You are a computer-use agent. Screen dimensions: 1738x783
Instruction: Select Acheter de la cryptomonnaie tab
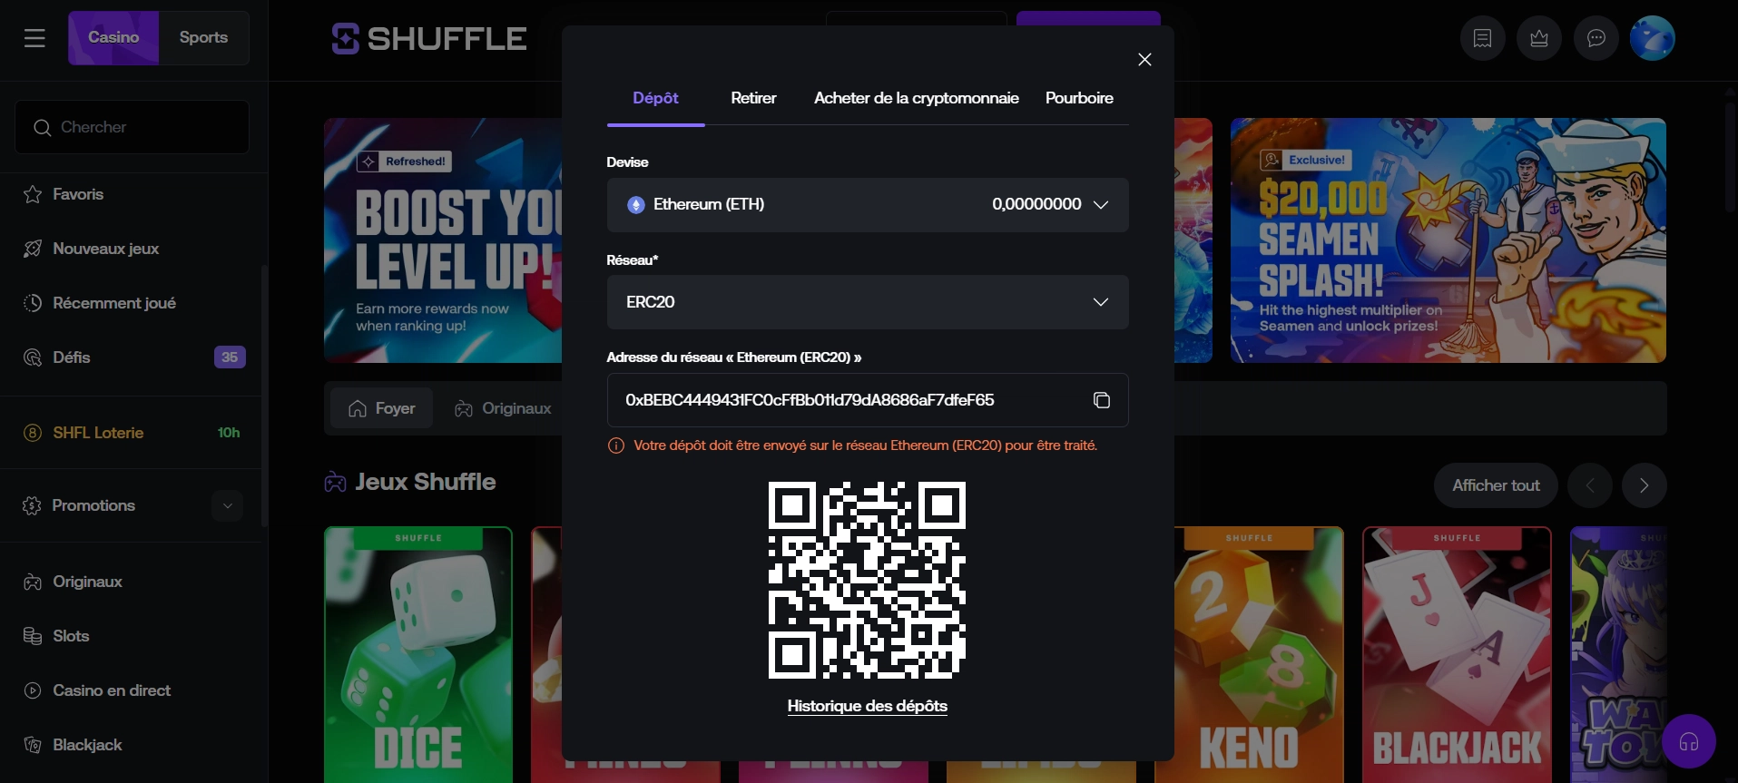(x=916, y=98)
